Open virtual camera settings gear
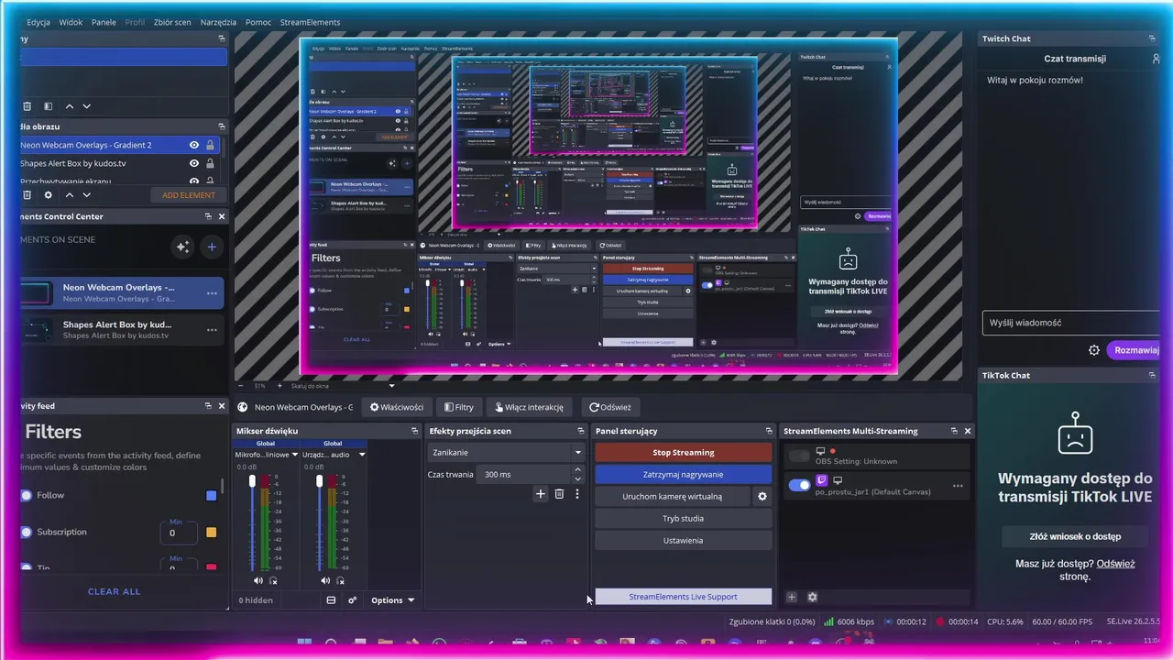 pyautogui.click(x=762, y=497)
